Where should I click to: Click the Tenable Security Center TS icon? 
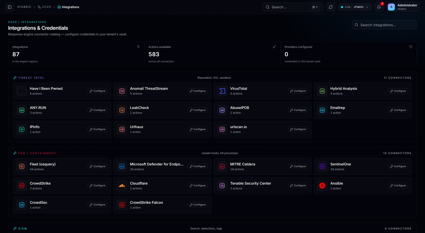click(x=222, y=186)
